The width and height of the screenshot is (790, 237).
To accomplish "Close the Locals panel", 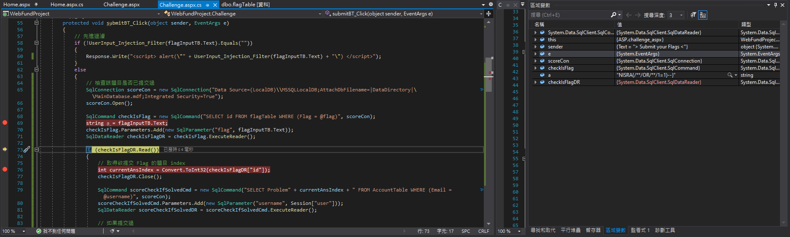I will [782, 5].
